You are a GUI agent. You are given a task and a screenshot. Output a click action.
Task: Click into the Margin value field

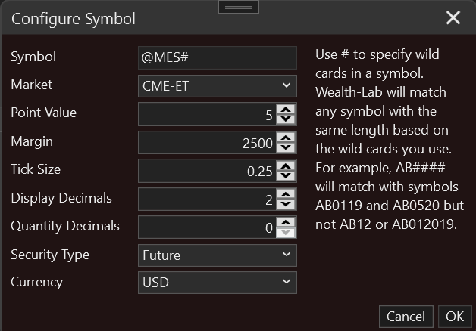tap(206, 142)
